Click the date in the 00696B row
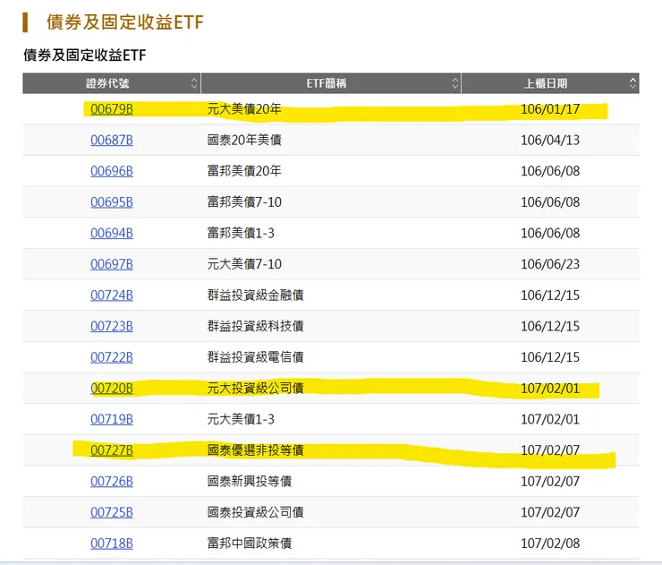Image resolution: width=662 pixels, height=565 pixels. coord(550,171)
